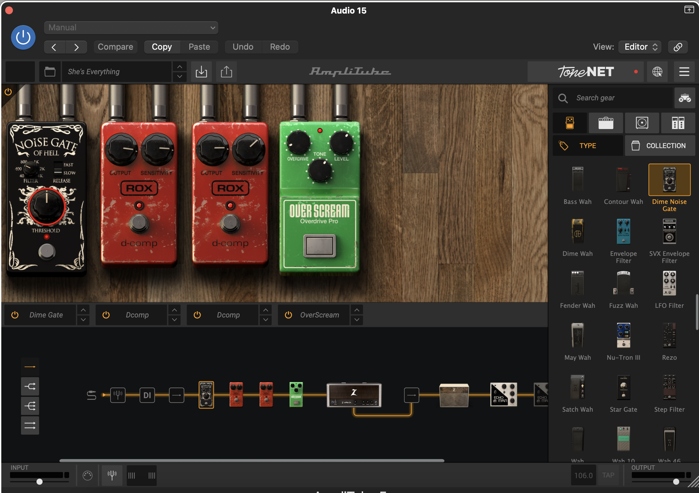Toggle second Dcomp slot power
699x493 pixels.
(197, 315)
